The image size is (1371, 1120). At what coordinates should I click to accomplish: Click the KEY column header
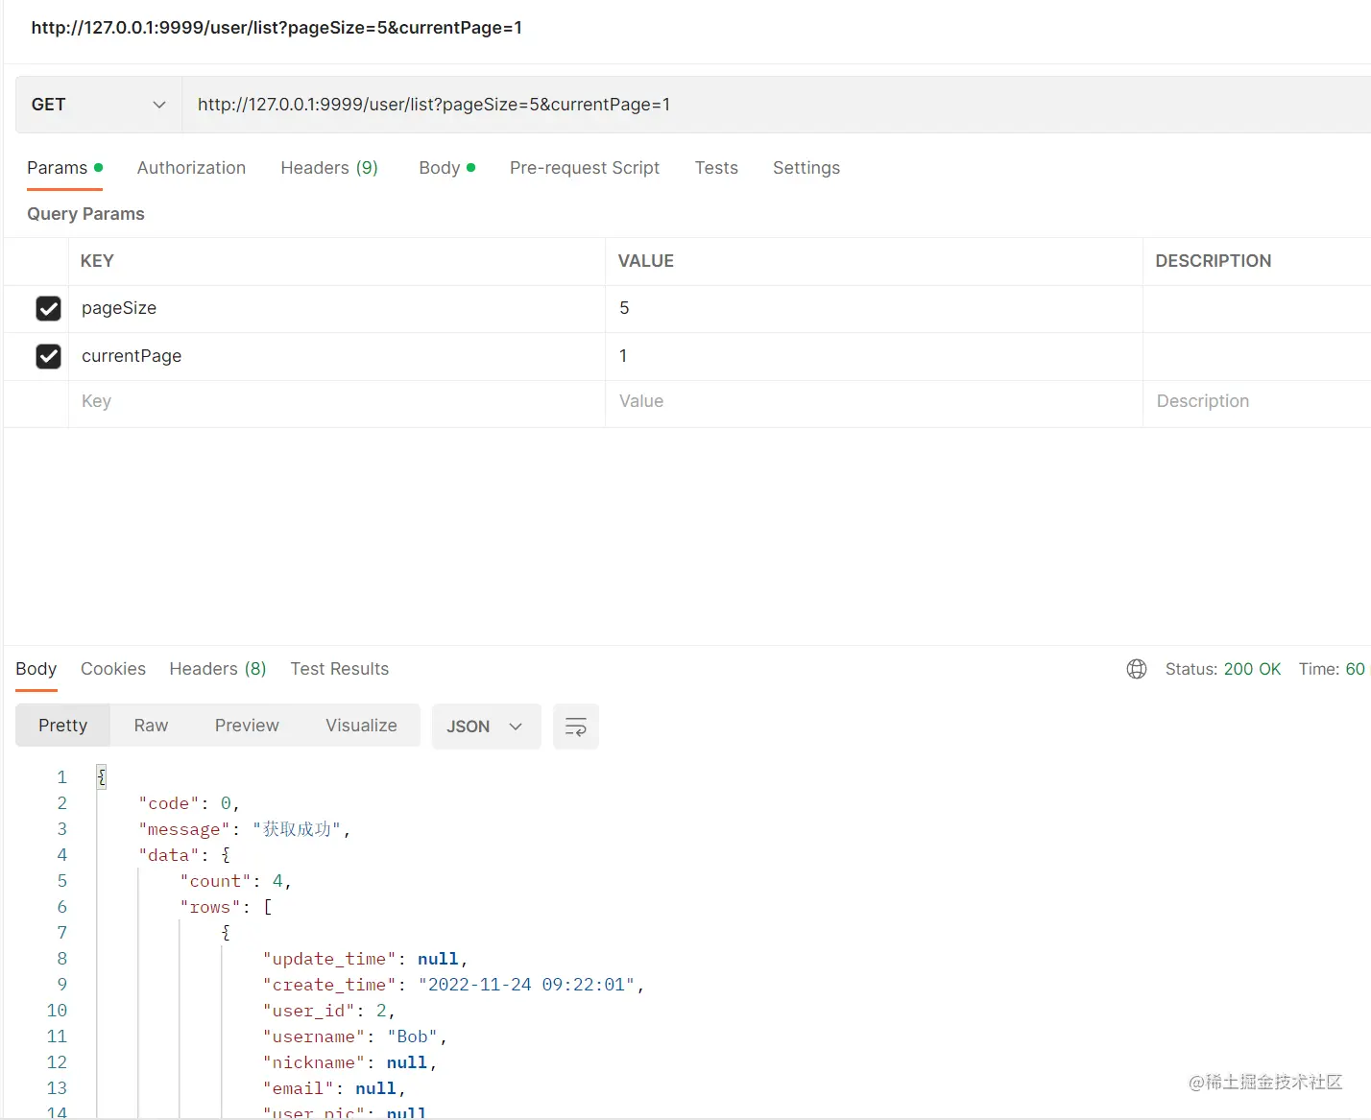coord(97,261)
